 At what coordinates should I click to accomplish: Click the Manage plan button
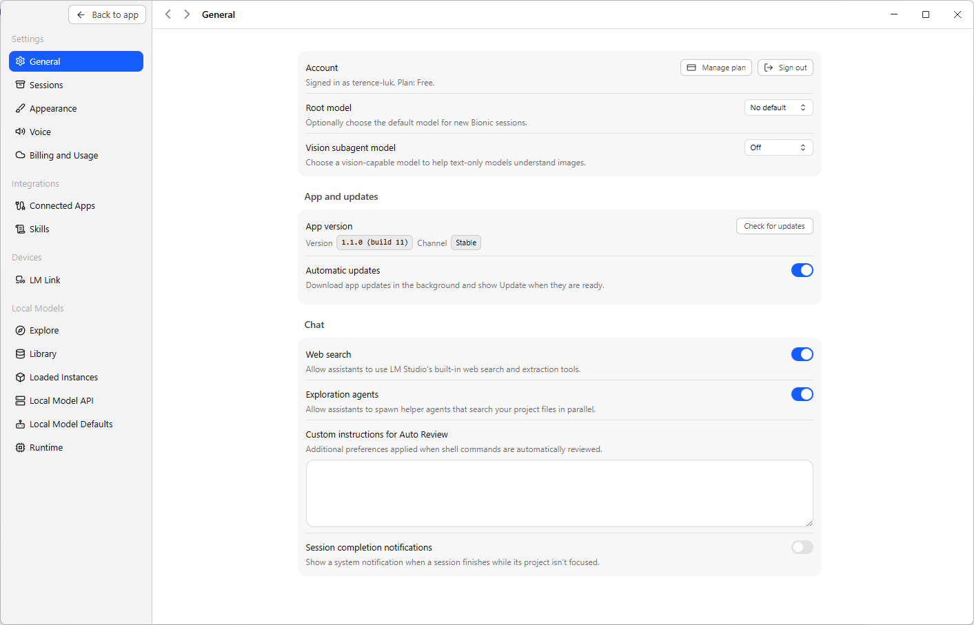click(x=716, y=68)
